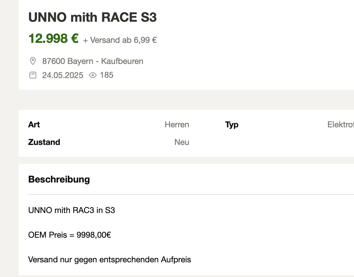Click the Versand nur gegen Aufpreis line
The height and width of the screenshot is (277, 354).
click(x=110, y=259)
